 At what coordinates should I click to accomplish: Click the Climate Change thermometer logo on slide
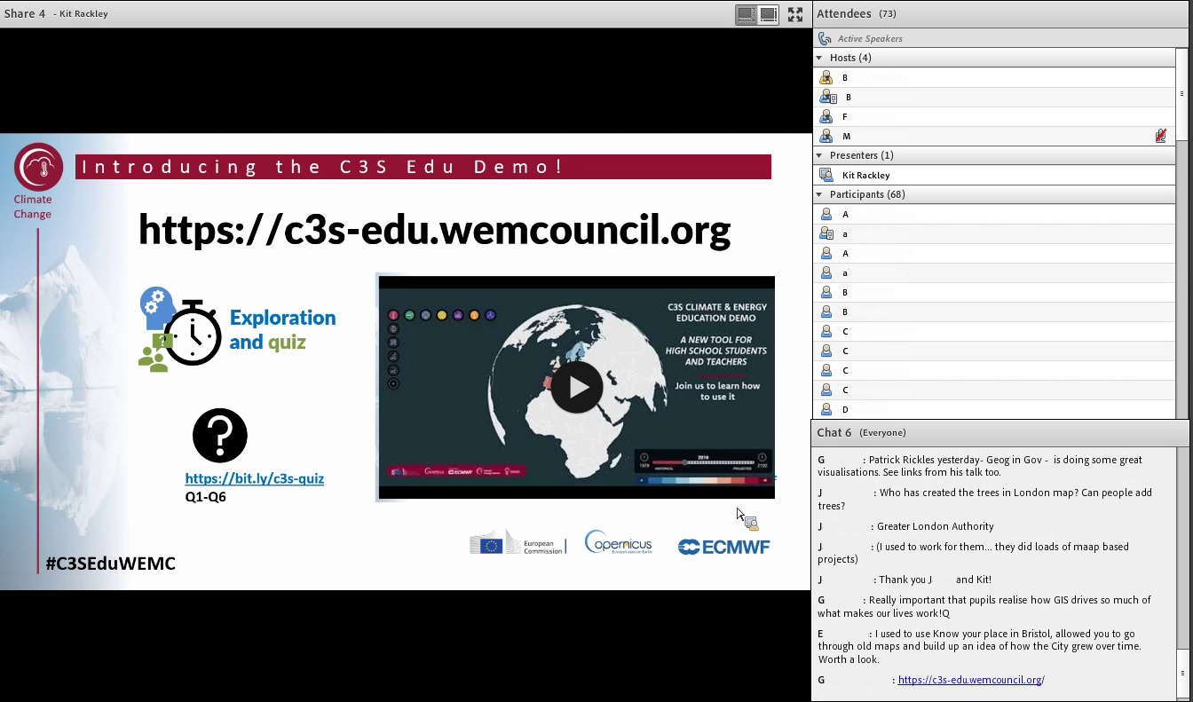coord(38,167)
